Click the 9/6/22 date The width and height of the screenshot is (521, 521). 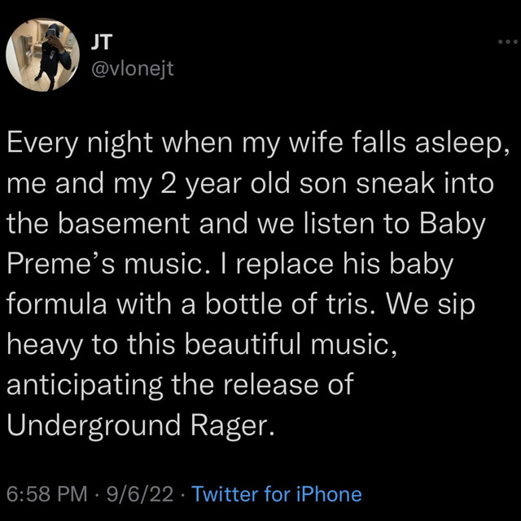point(140,494)
